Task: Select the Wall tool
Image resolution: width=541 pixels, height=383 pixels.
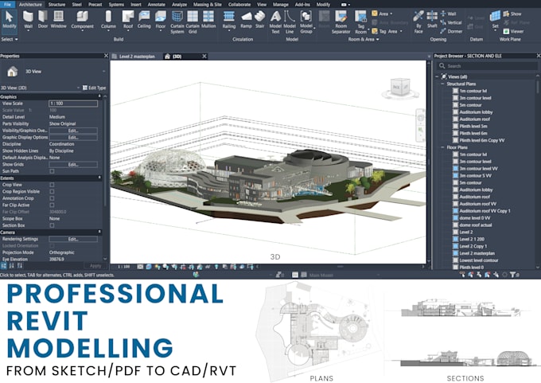Action: [29, 20]
